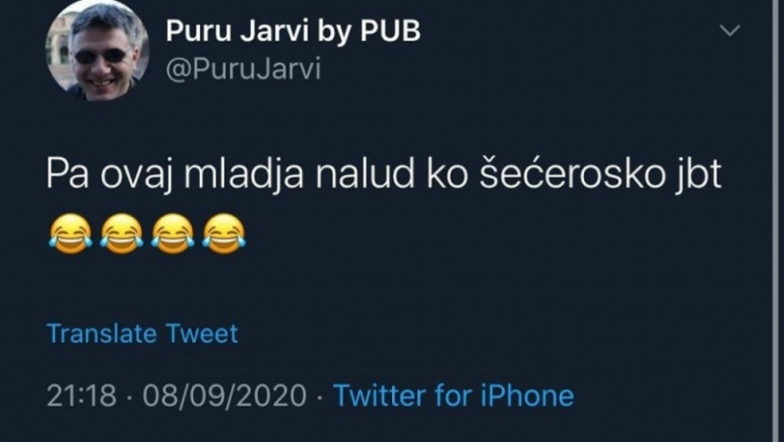The image size is (784, 442).
Task: Click the word 'jbt' ending the tweet
Action: [x=698, y=175]
